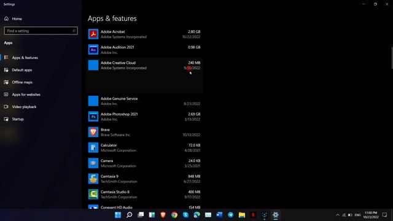393x221 pixels.
Task: Click the Adobe Audition 2021 icon
Action: point(93,50)
